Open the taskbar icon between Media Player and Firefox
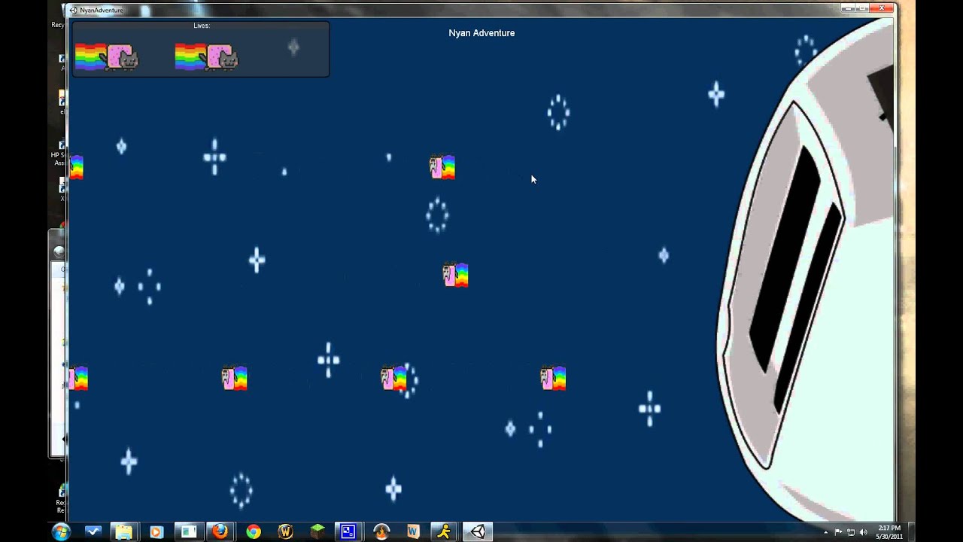963x542 pixels. coord(188,531)
